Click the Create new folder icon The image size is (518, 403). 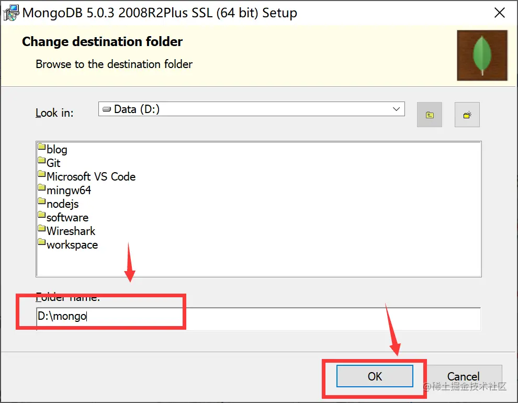(467, 115)
